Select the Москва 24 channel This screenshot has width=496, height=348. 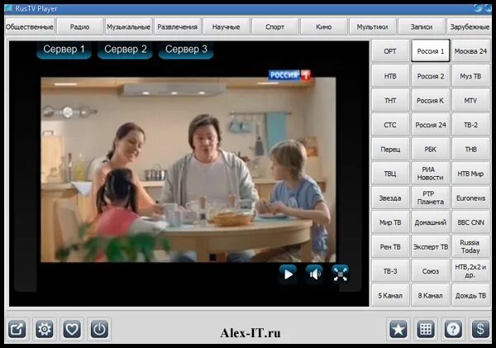click(x=470, y=51)
